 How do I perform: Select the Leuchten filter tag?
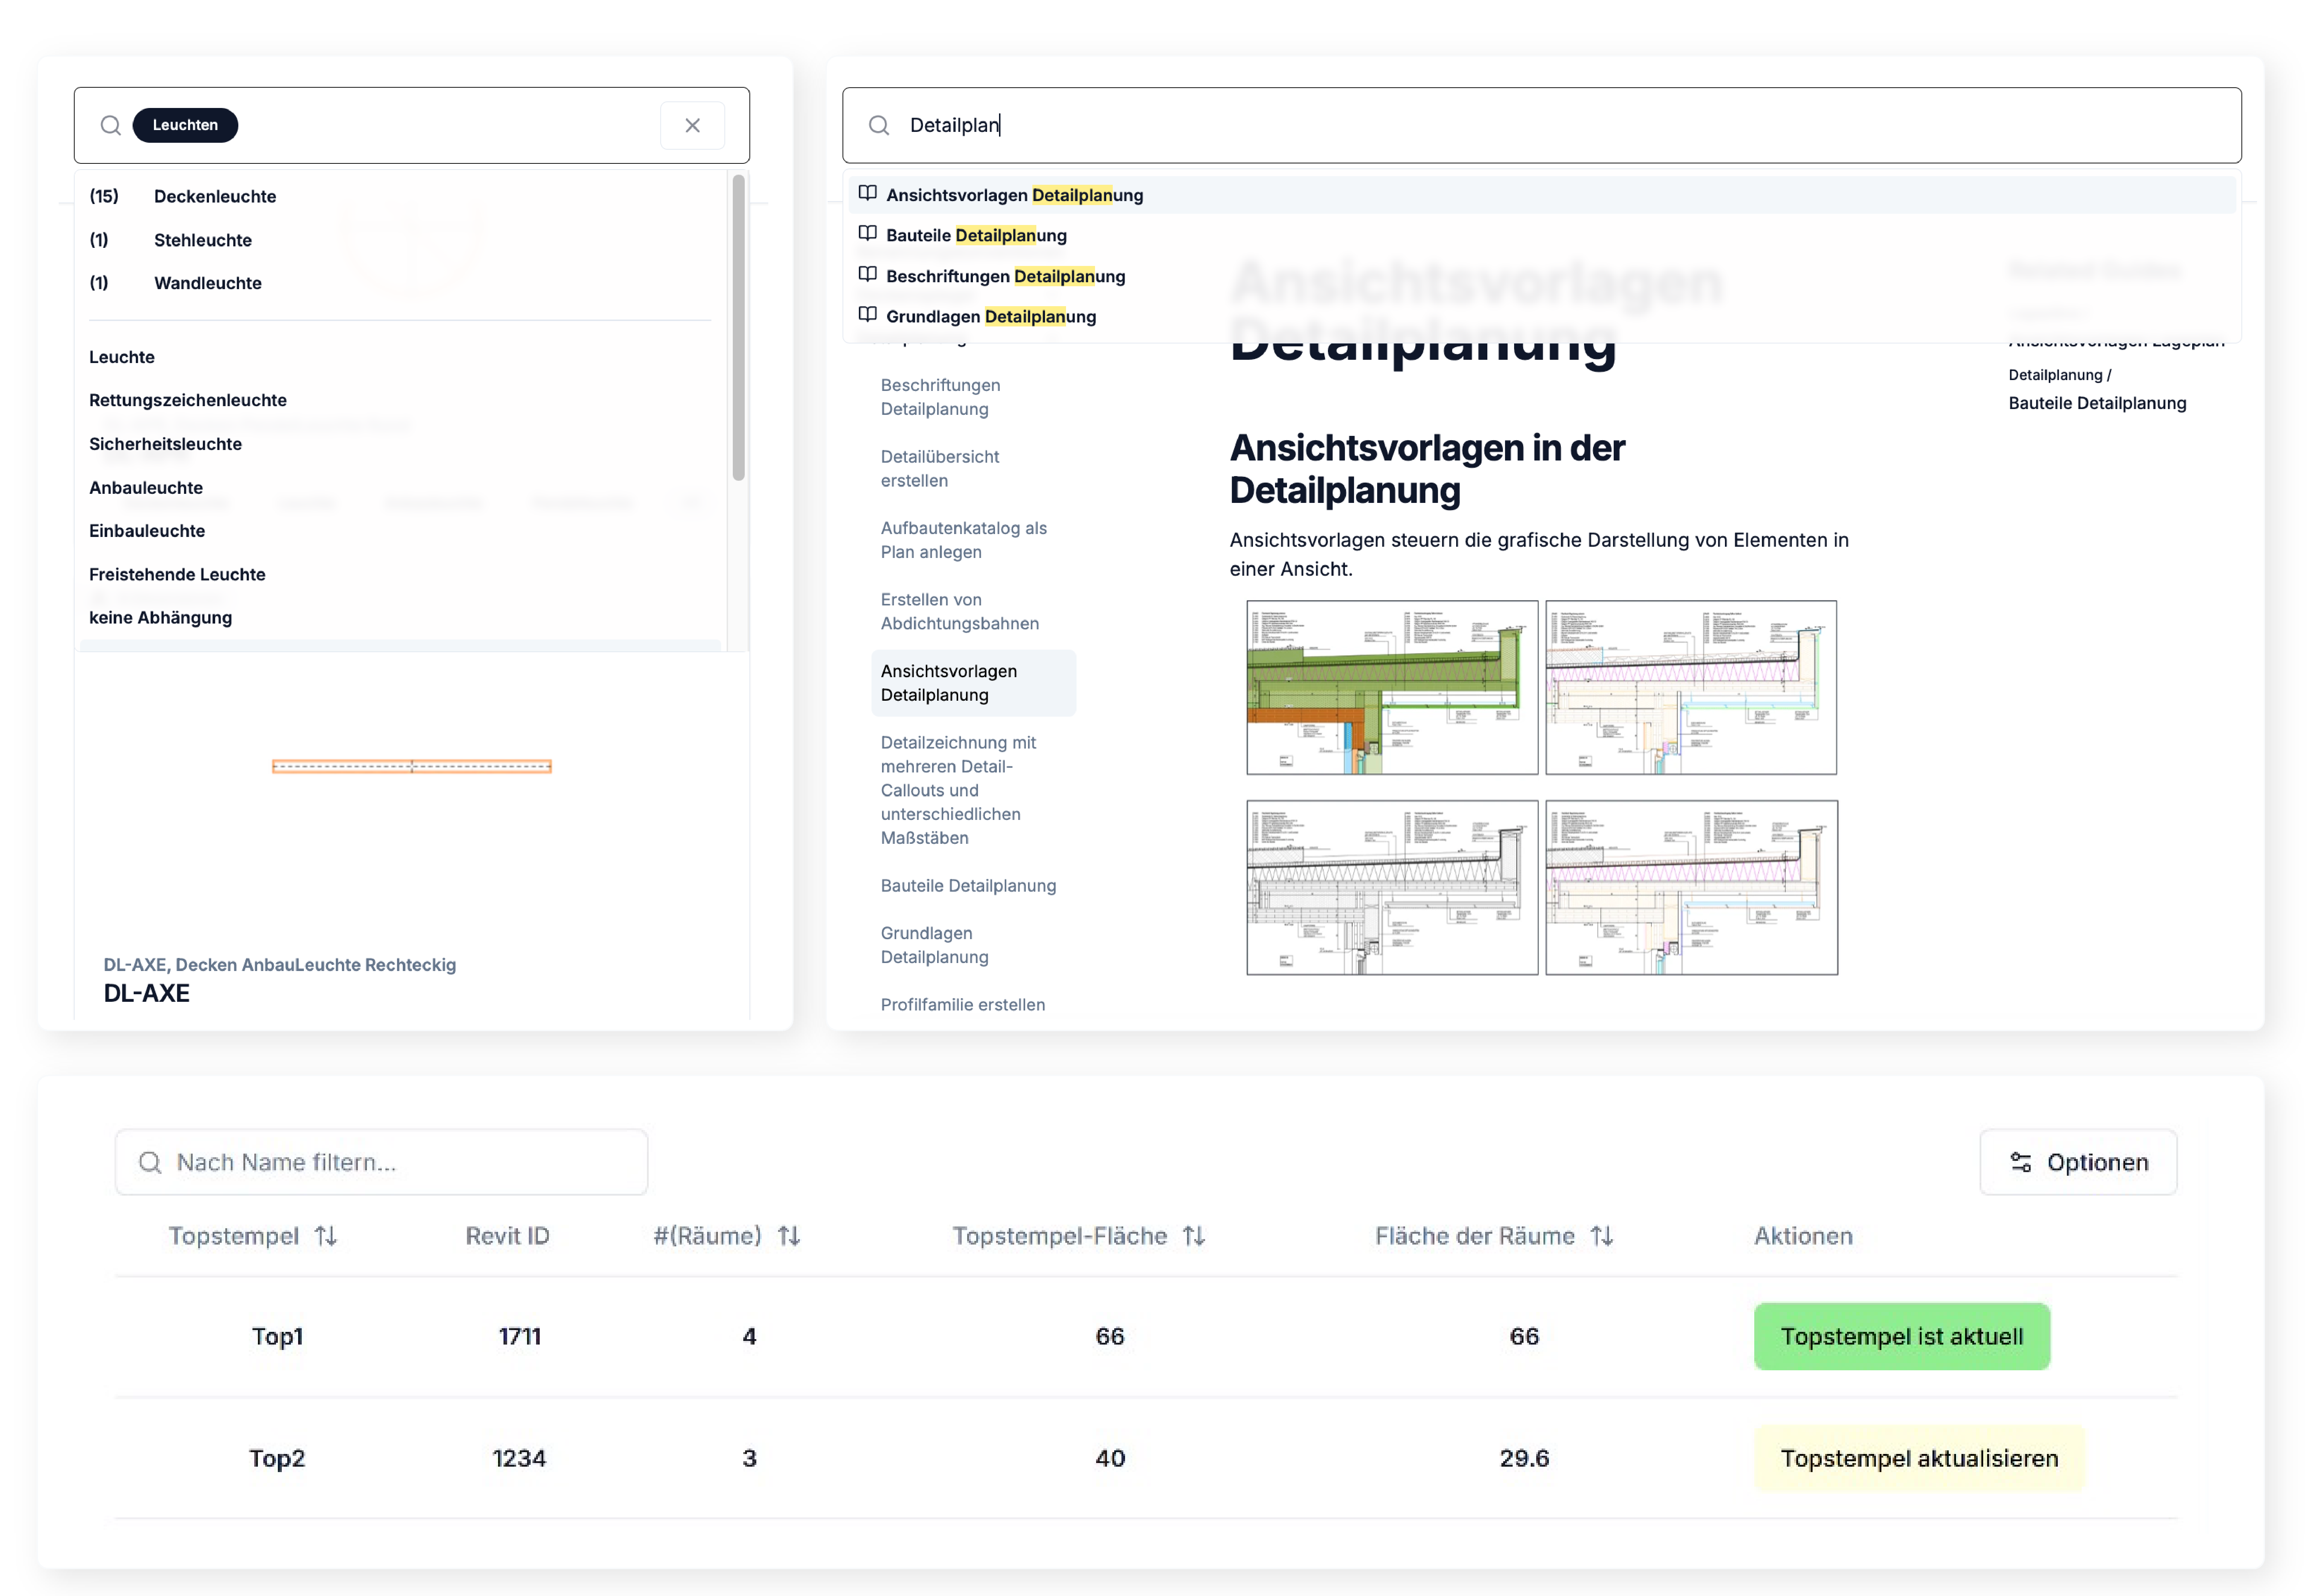(185, 125)
